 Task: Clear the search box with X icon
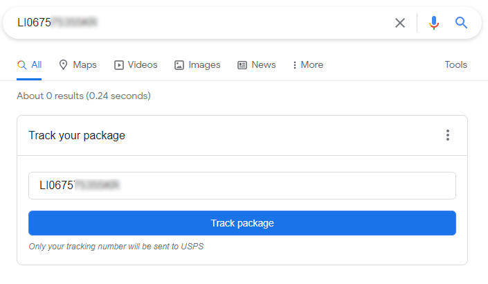(x=400, y=23)
